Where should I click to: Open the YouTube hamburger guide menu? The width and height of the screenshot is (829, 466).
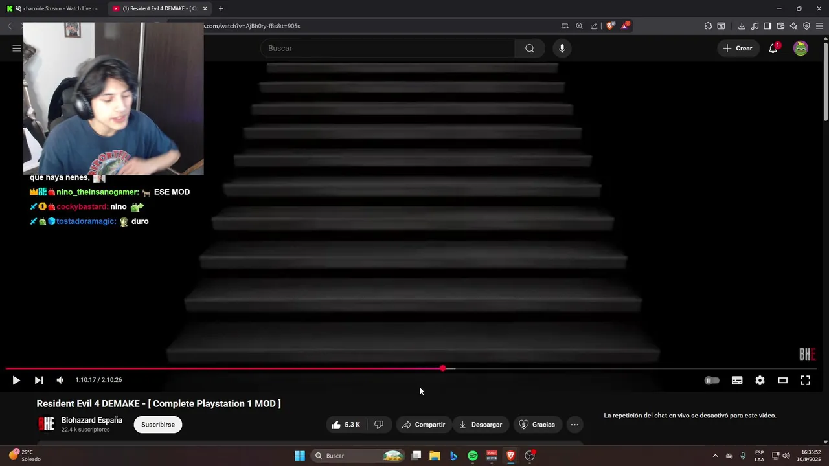17,48
